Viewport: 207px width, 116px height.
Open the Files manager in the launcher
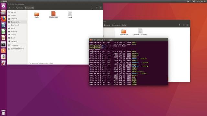(4, 13)
